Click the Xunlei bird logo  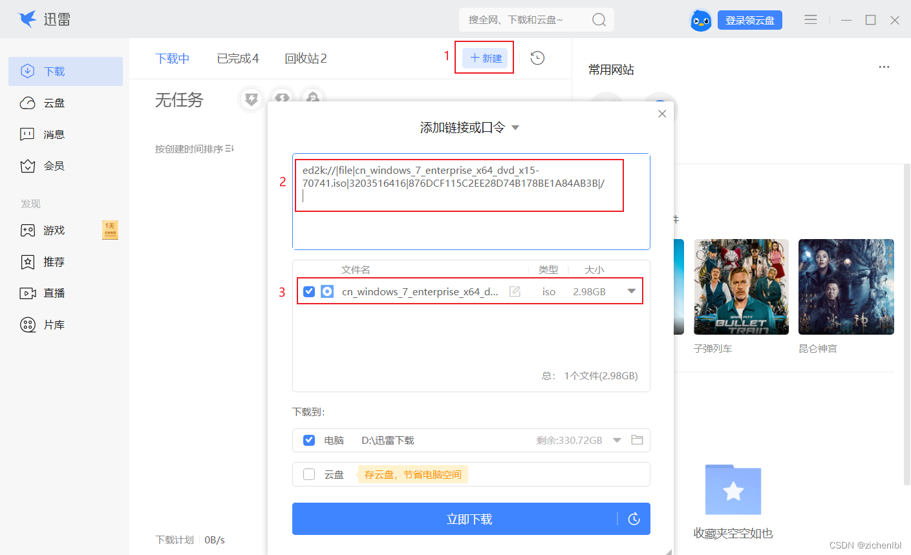point(27,19)
